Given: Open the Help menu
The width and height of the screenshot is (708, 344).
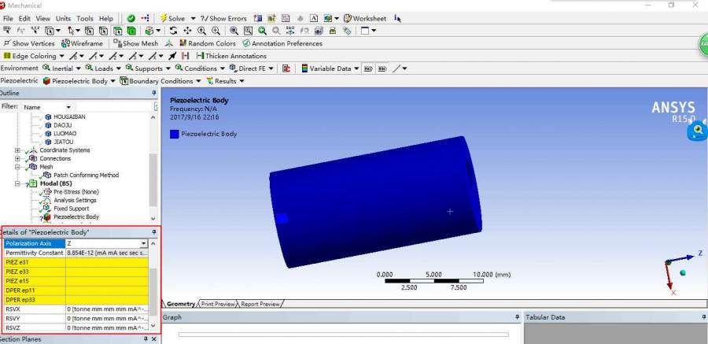Looking at the screenshot, I should (106, 19).
